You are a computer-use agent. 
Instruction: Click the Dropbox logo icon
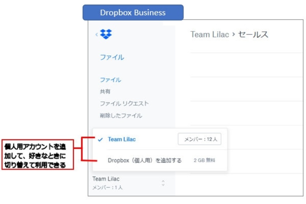pyautogui.click(x=106, y=34)
